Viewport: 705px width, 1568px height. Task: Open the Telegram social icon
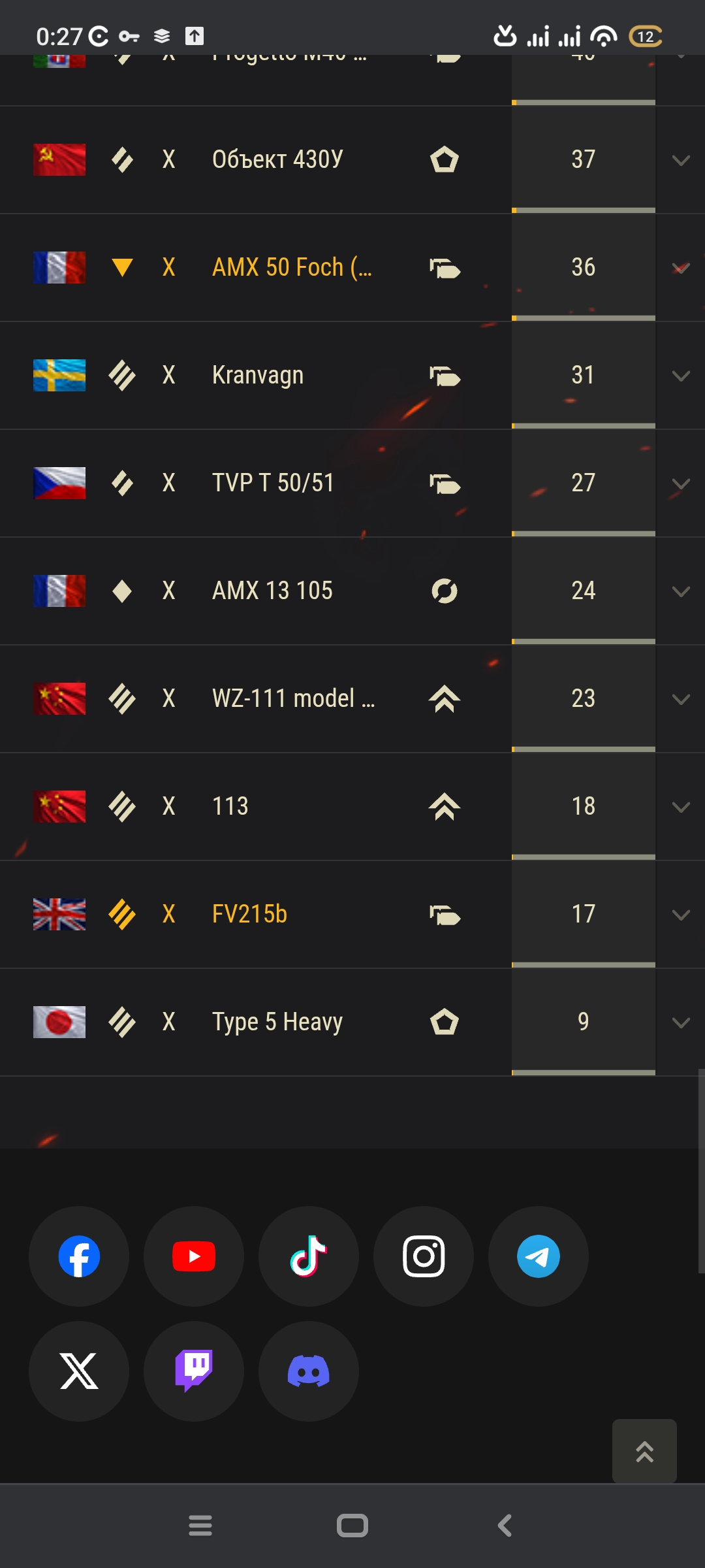pos(539,1256)
